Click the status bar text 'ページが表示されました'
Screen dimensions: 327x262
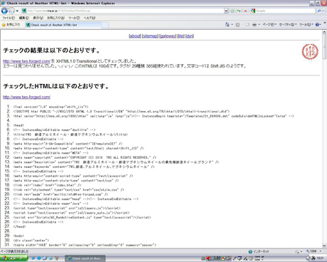[x=14, y=251]
